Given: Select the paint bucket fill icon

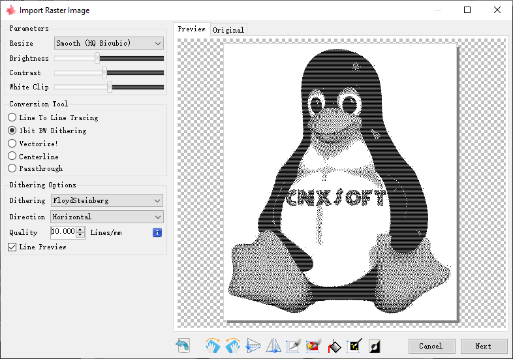Looking at the screenshot, I should 334,346.
